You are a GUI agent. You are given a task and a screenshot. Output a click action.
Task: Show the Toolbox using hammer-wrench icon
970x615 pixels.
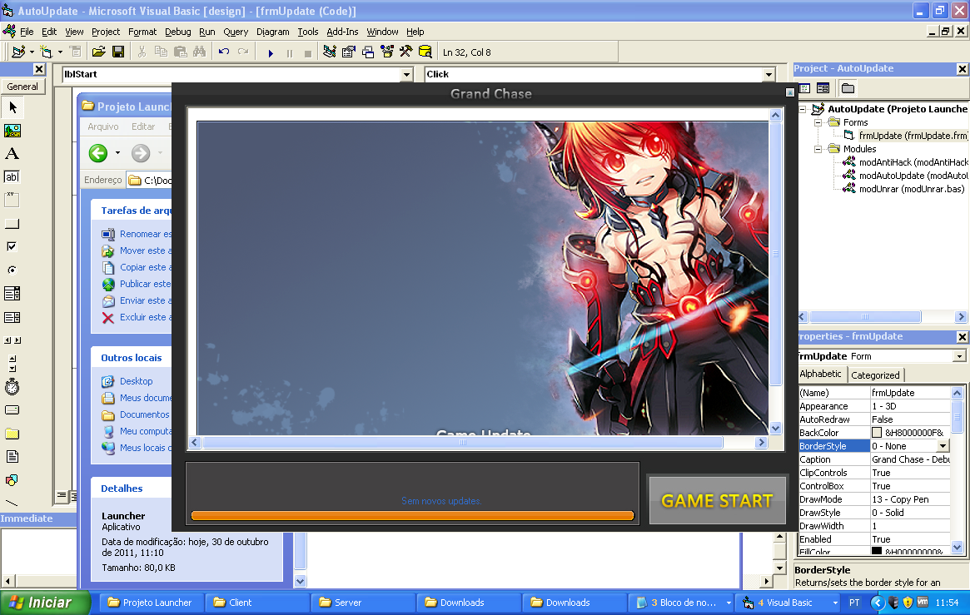pos(405,52)
